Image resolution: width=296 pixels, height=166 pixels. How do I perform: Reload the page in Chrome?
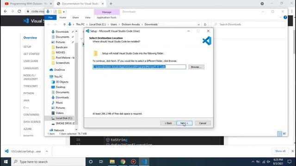[19, 11]
